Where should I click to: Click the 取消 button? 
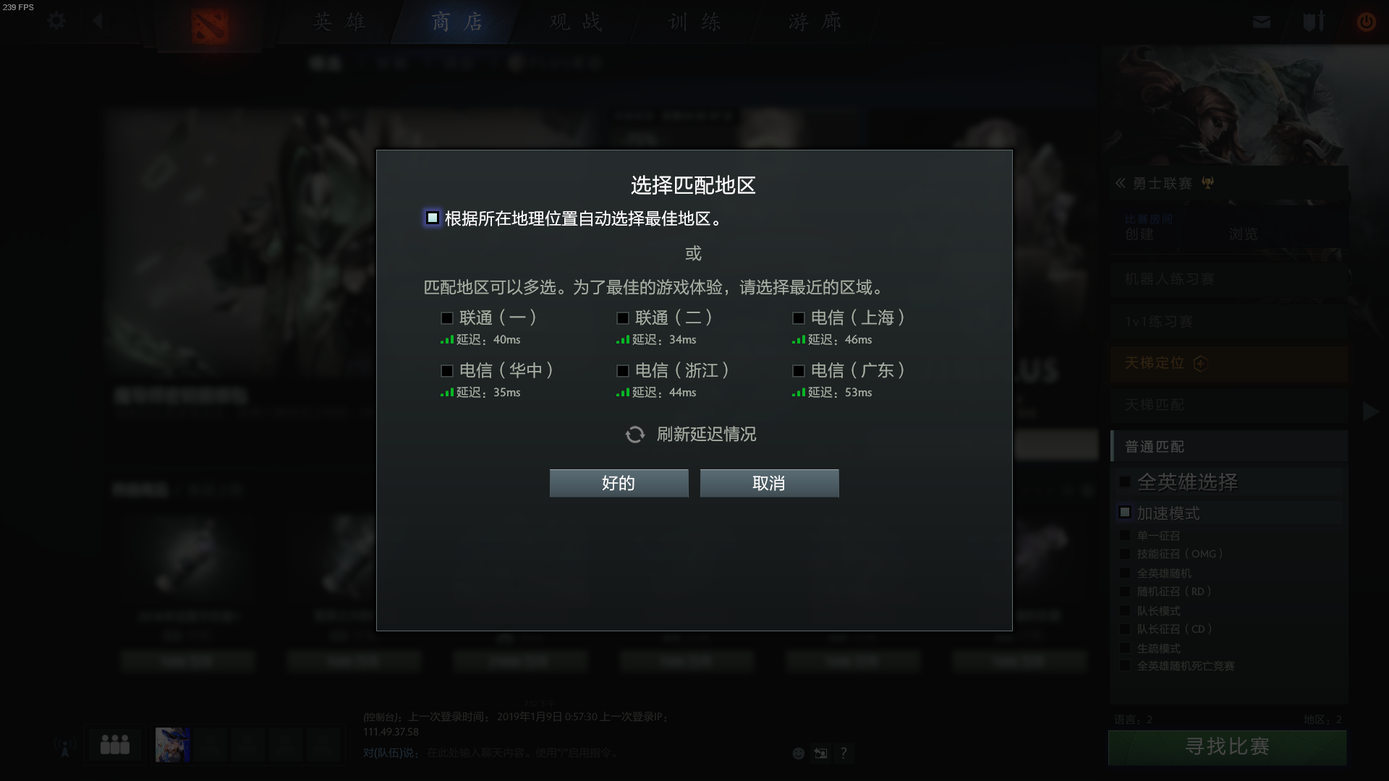(769, 483)
